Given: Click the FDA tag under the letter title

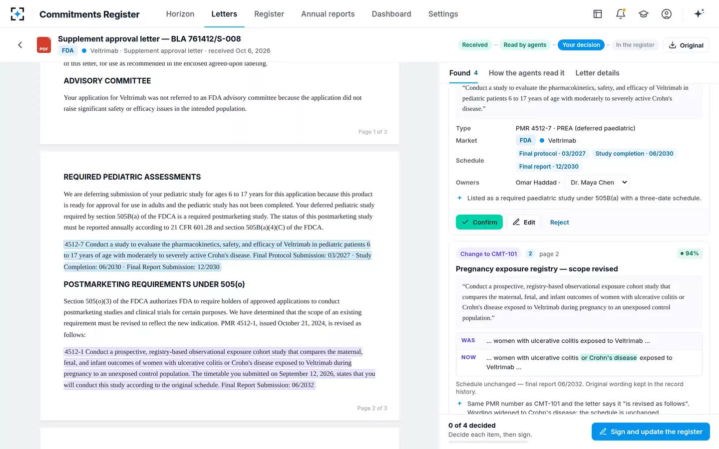Looking at the screenshot, I should click(x=68, y=50).
